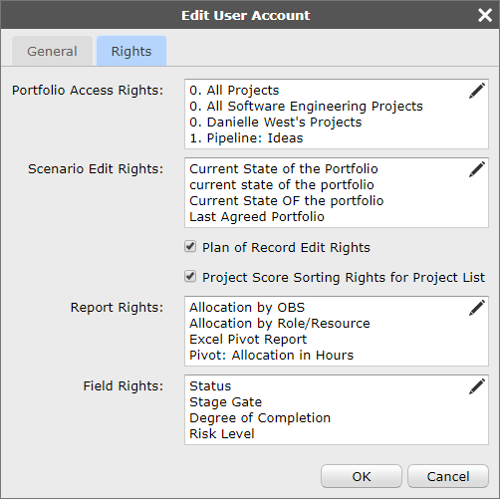Select 'Excel Pivot Report' entry
500x499 pixels.
pos(248,340)
